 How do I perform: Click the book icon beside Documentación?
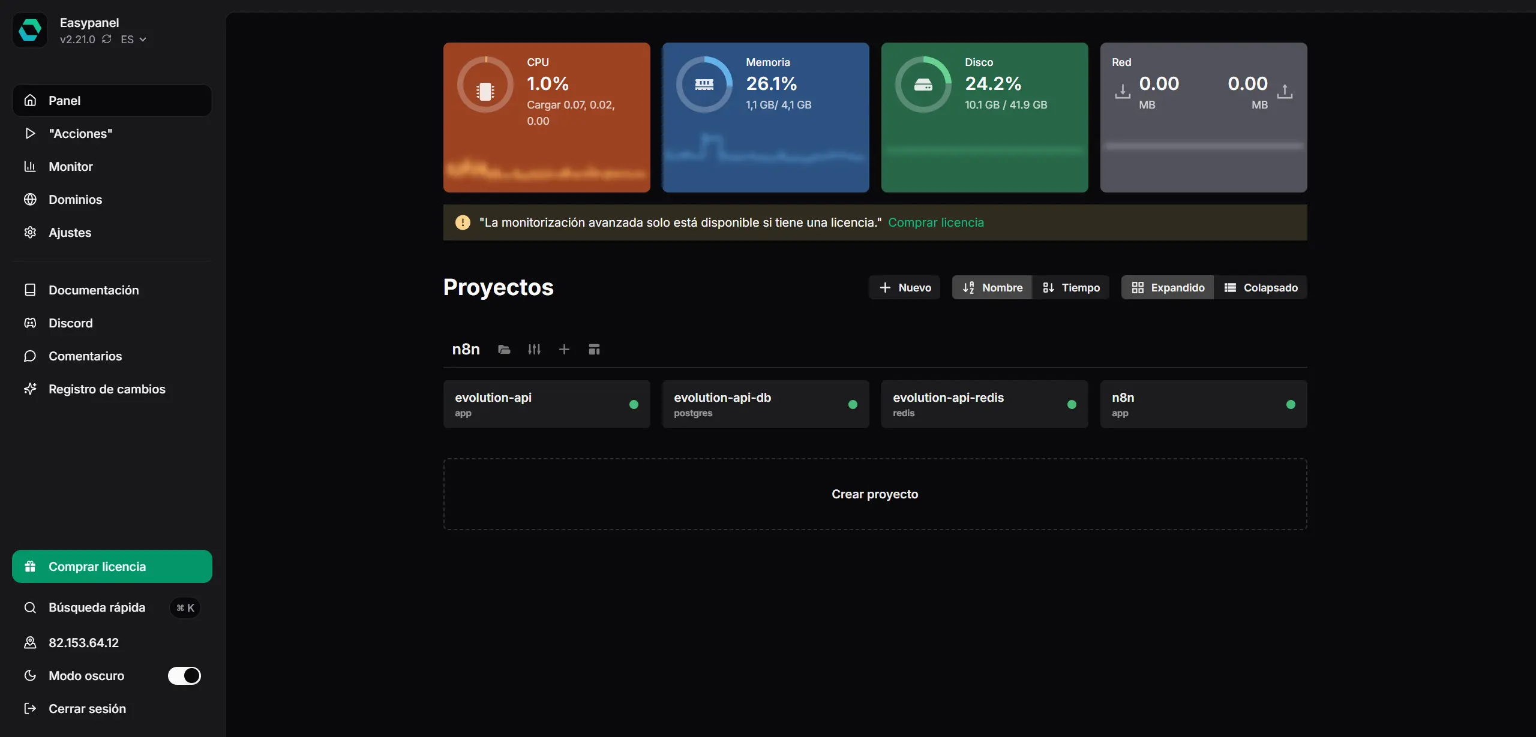click(x=30, y=290)
